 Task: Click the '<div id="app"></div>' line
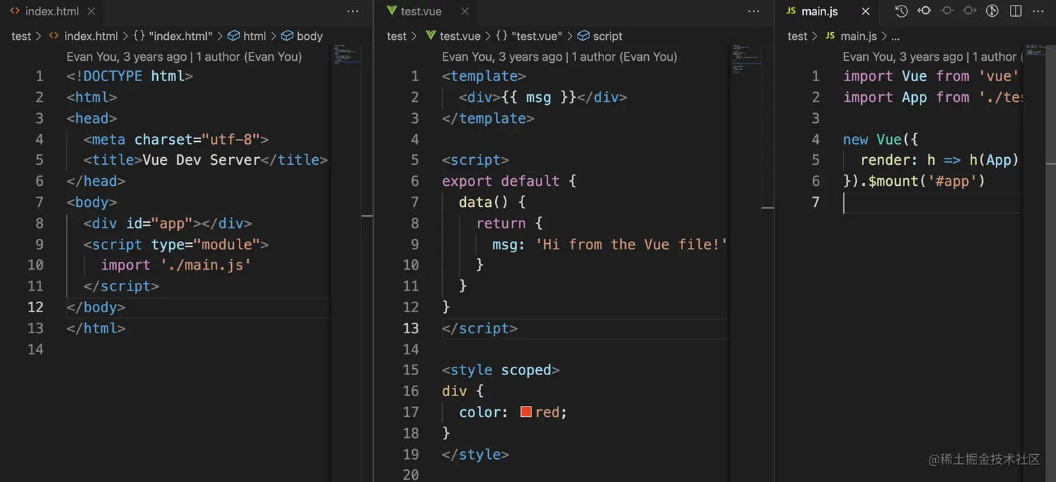(x=168, y=224)
